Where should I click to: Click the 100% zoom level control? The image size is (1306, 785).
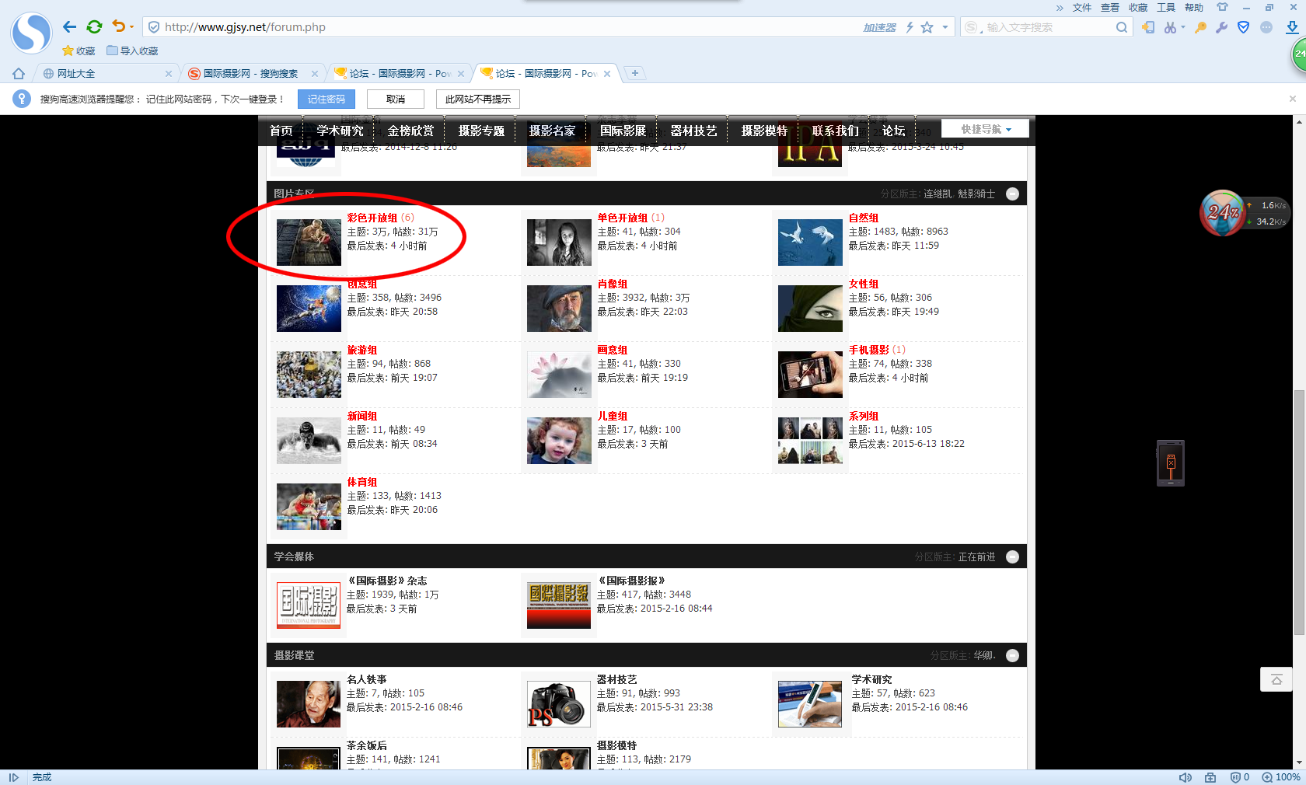click(1281, 777)
